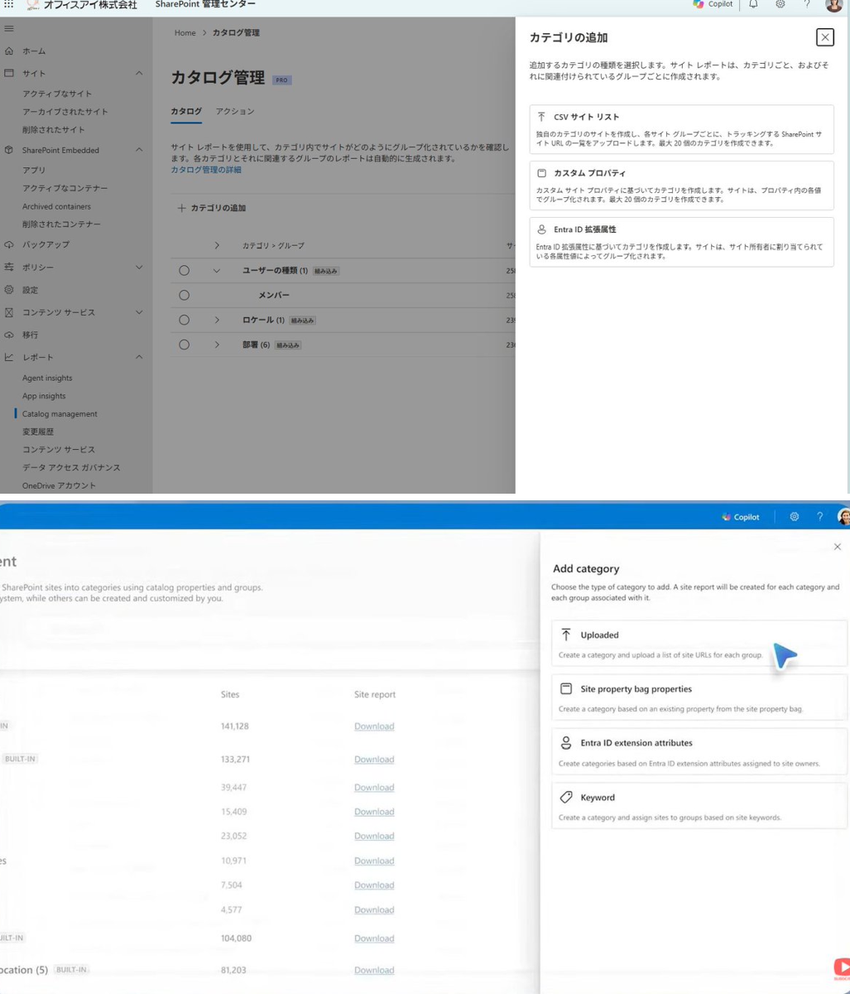Download the site report for 133,271 sites
This screenshot has width=850, height=994.
pyautogui.click(x=374, y=759)
